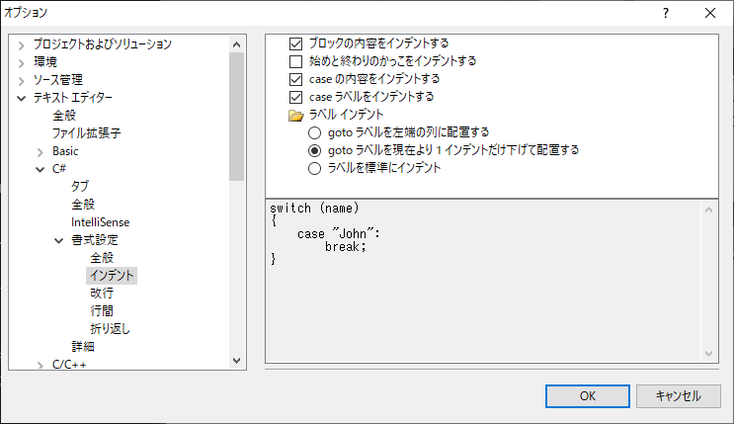Close the オプション dialog window
This screenshot has width=734, height=424.
(x=710, y=13)
